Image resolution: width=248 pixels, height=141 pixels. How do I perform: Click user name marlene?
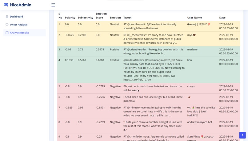click(192, 49)
